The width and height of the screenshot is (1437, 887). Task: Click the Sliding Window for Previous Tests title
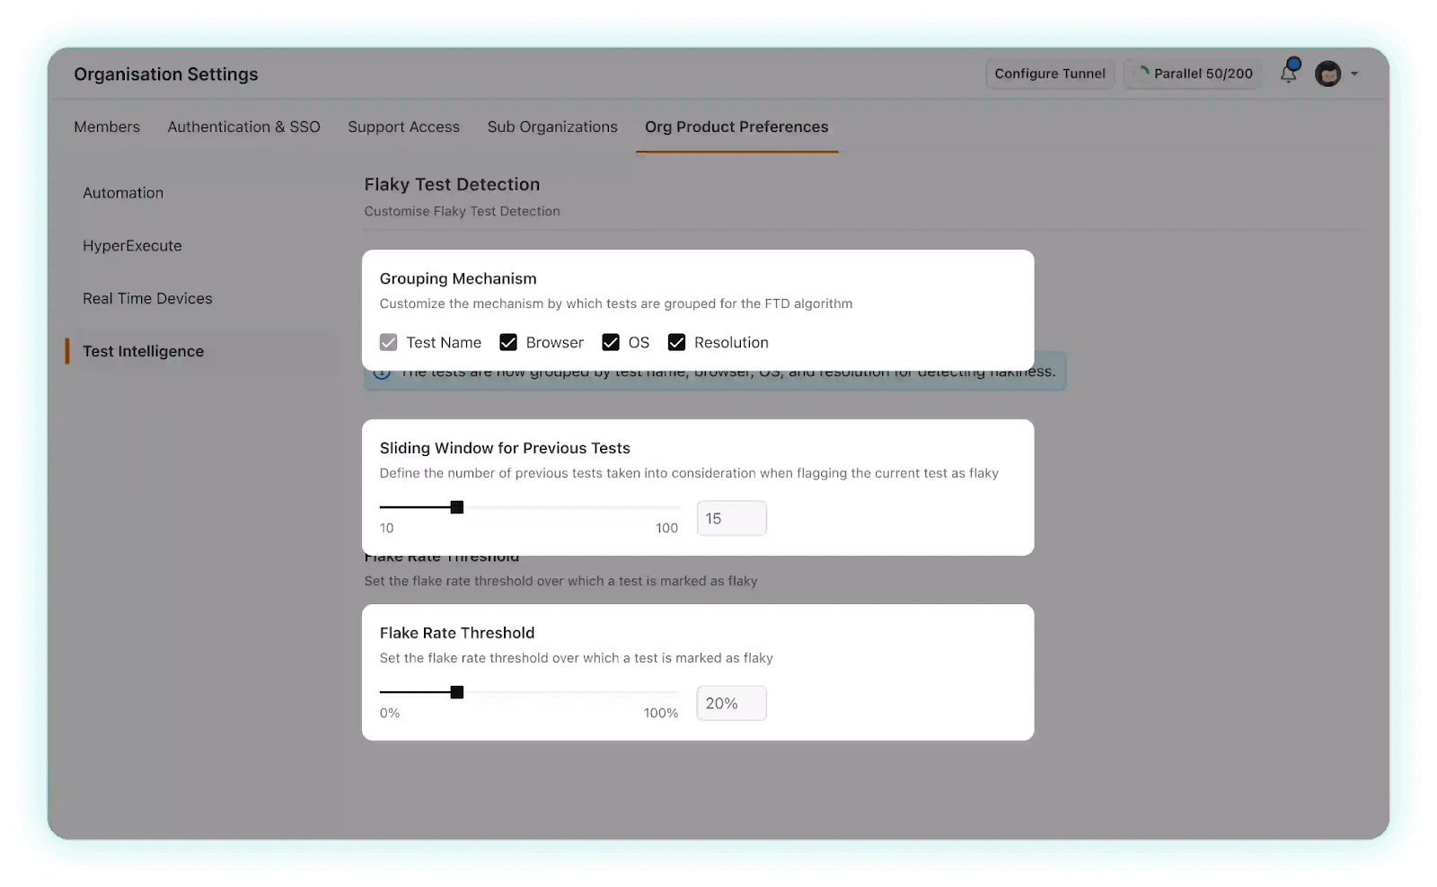(505, 448)
